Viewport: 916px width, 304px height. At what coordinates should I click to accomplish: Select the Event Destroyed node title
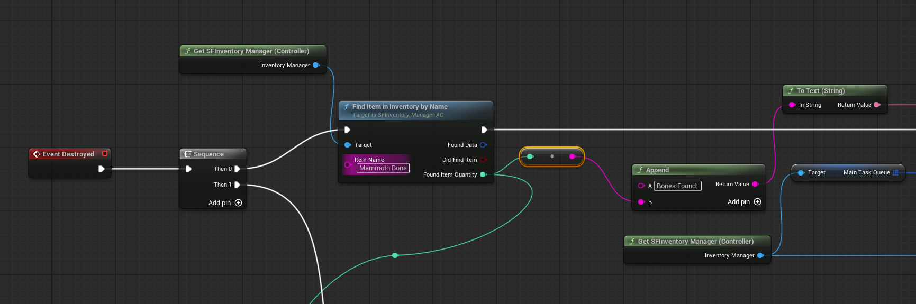coord(68,154)
